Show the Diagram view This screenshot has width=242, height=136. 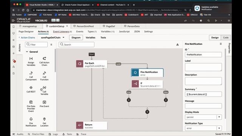pos(76,37)
